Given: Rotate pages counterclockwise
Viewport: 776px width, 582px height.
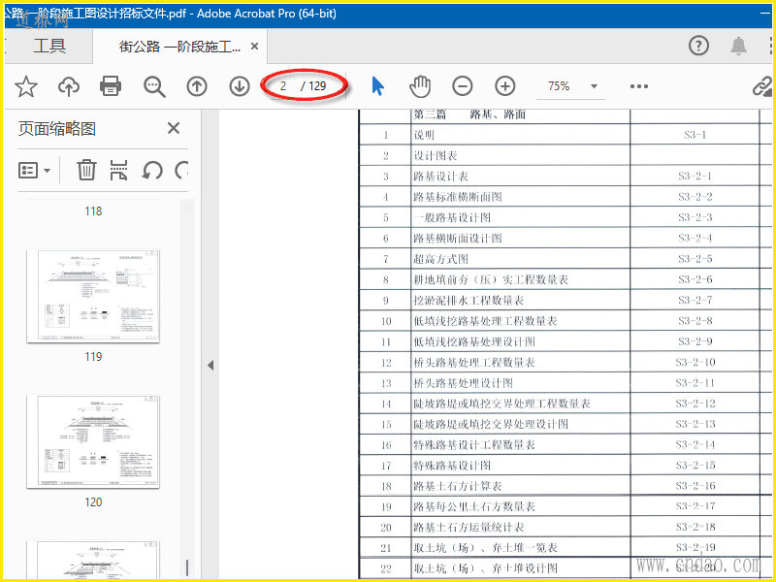Looking at the screenshot, I should (x=152, y=171).
